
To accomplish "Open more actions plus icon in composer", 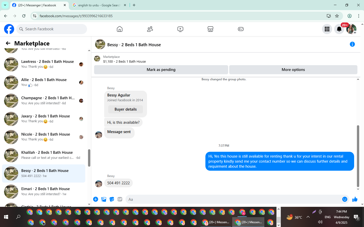I will coord(96,199).
